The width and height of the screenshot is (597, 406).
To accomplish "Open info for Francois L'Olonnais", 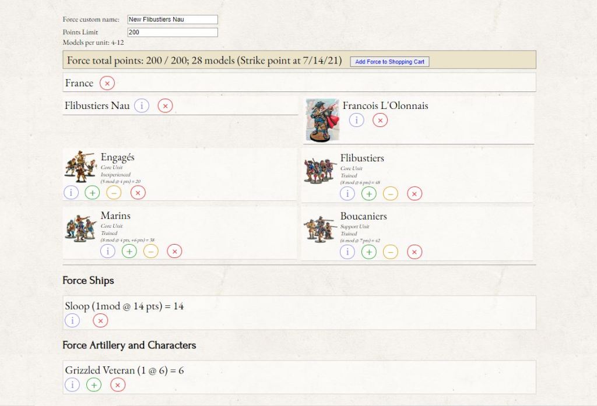I will (356, 120).
